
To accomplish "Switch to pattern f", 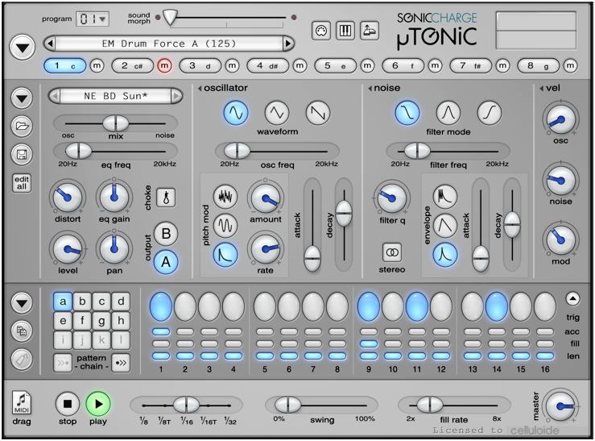I will (82, 321).
